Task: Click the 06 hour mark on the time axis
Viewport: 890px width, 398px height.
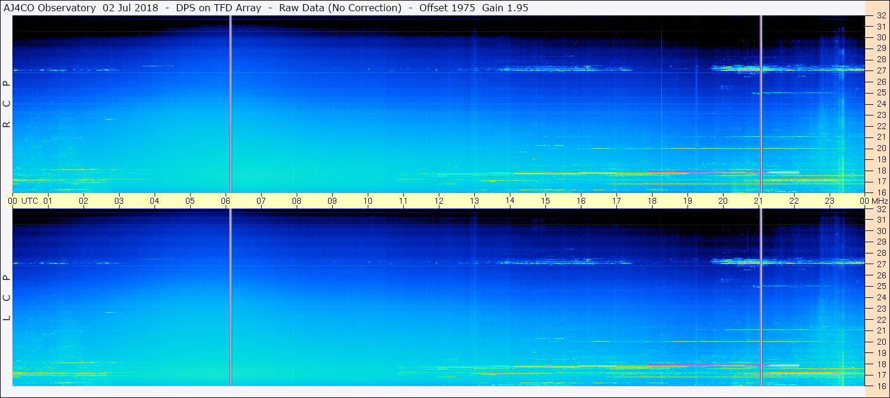Action: [226, 201]
